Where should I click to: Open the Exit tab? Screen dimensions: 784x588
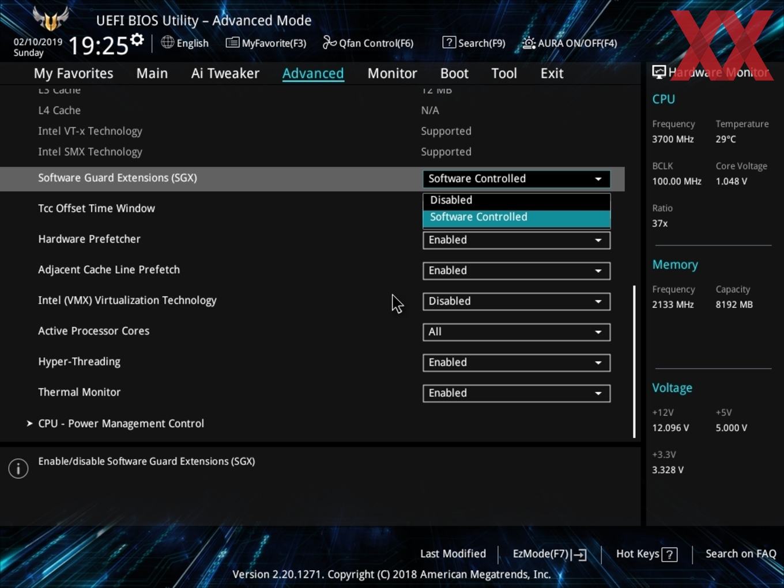[x=552, y=73]
